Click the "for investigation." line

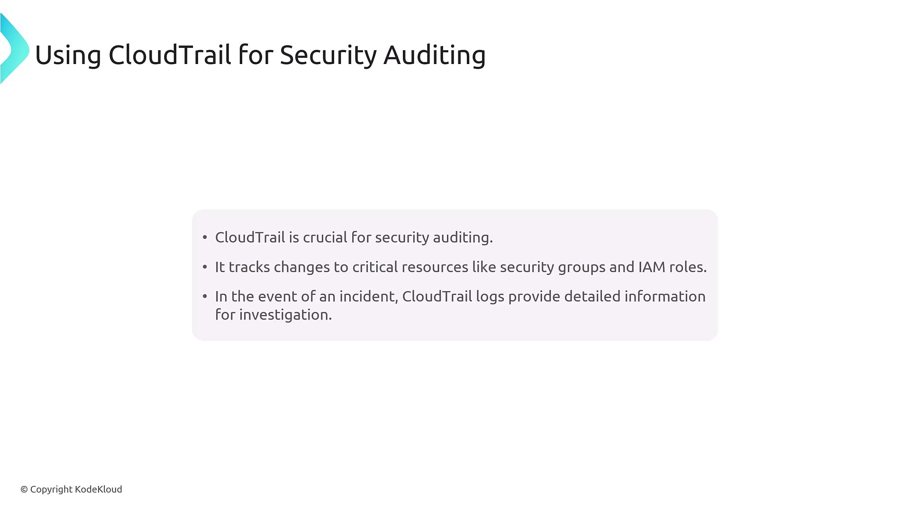pos(273,315)
